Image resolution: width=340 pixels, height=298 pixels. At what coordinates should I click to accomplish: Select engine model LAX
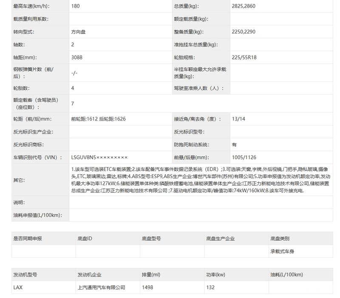18,287
